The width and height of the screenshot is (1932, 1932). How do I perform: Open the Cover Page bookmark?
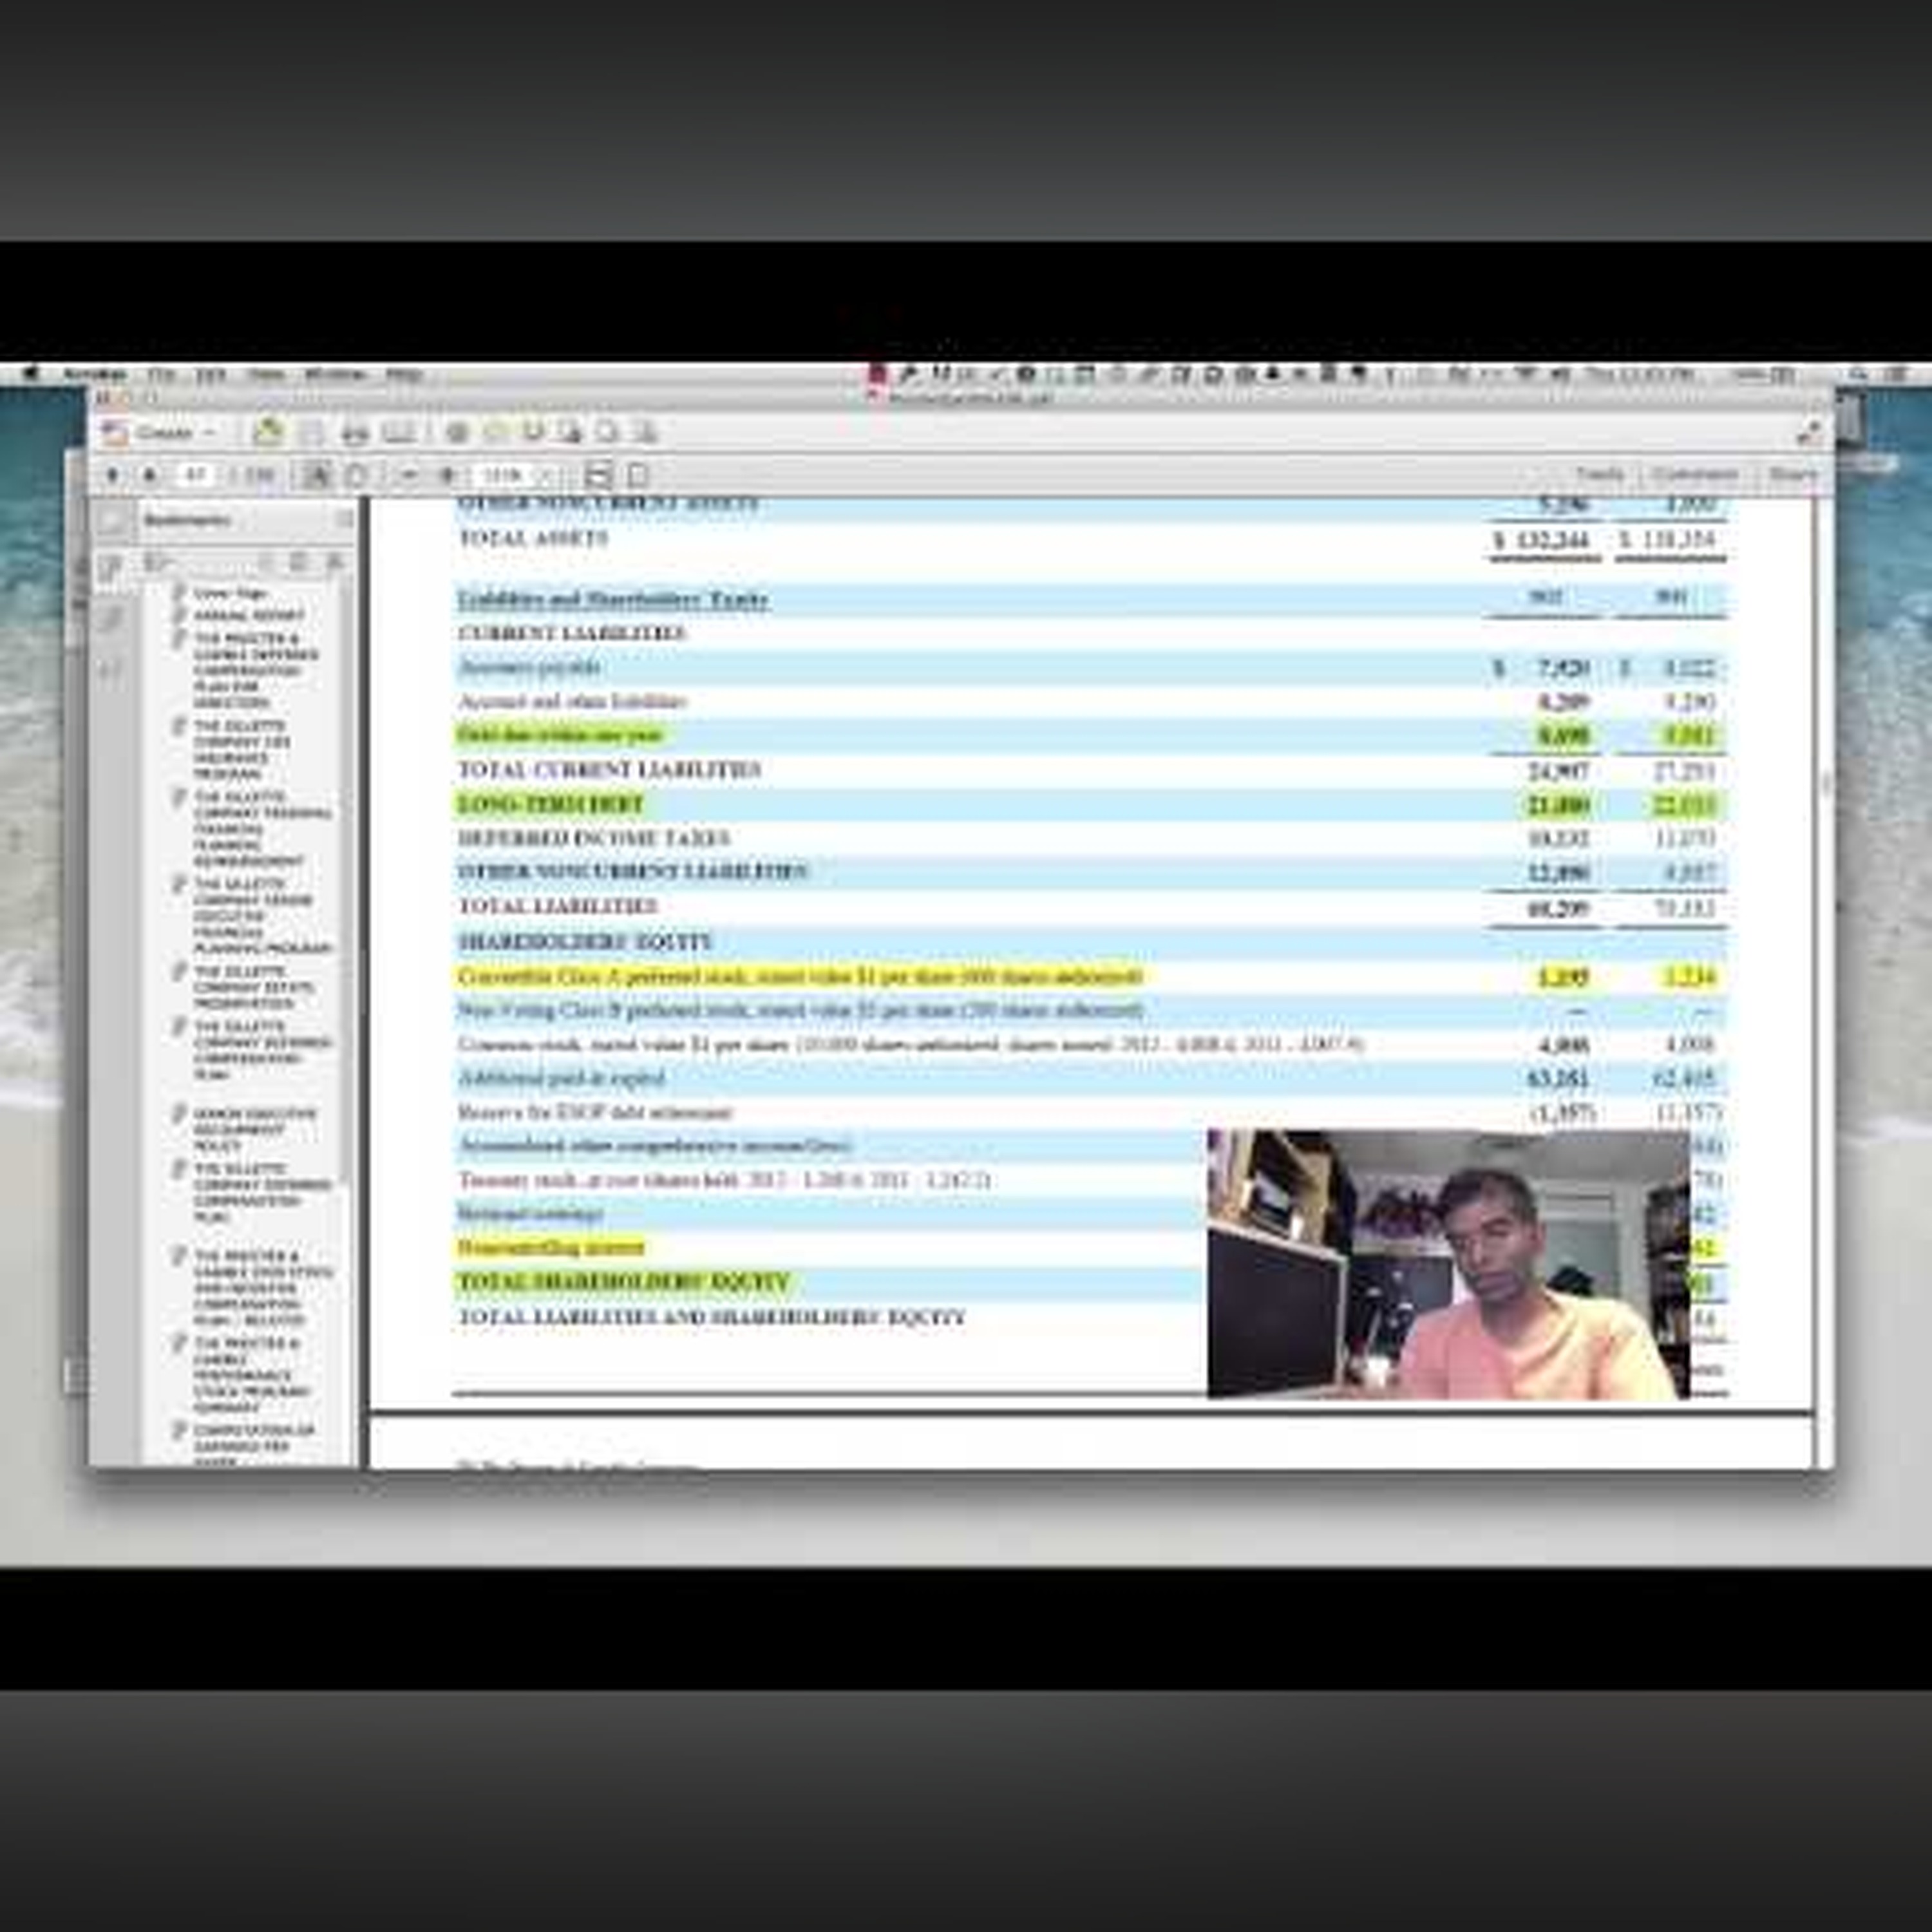pos(230,594)
